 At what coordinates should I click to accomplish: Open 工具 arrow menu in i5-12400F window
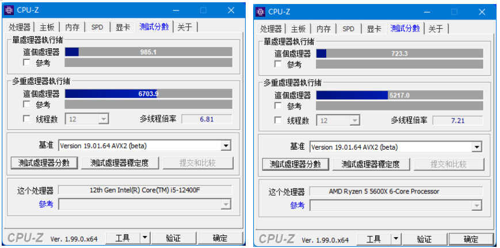(144, 238)
